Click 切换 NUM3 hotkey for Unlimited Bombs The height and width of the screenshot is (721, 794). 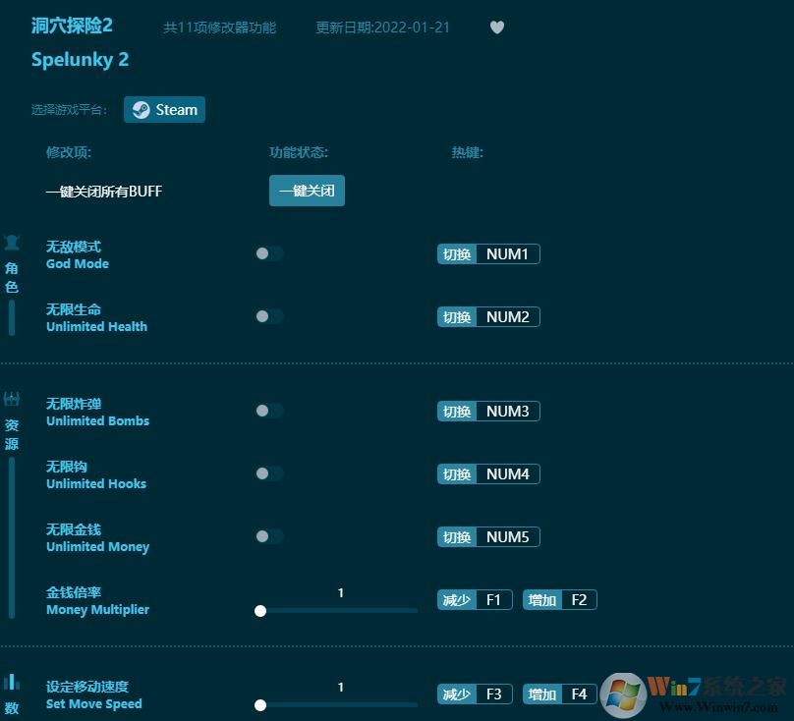coord(488,411)
